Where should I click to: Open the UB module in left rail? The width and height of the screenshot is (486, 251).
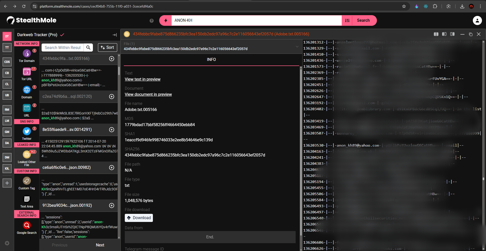pos(7,95)
